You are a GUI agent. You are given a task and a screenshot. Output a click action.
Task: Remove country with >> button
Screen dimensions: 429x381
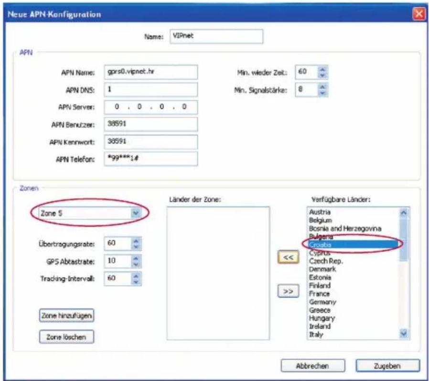point(289,291)
